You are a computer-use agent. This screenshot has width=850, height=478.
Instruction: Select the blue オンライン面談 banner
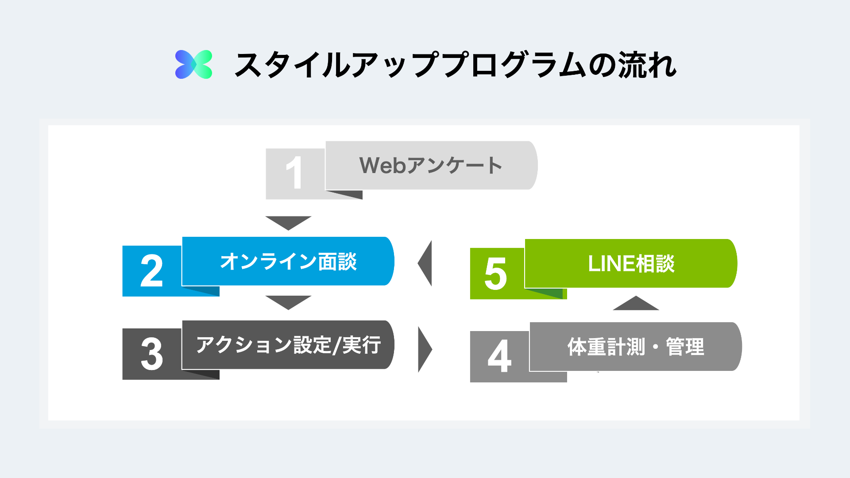tap(288, 261)
